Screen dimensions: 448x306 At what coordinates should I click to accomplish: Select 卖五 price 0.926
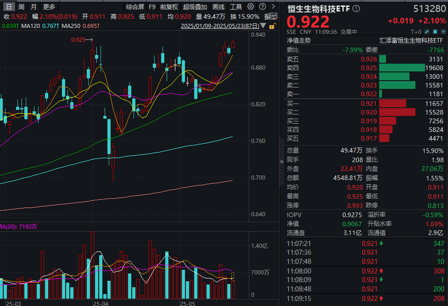pyautogui.click(x=369, y=59)
